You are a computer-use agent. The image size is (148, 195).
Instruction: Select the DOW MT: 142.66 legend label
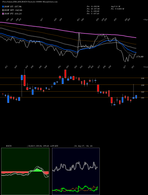[x=13, y=10]
